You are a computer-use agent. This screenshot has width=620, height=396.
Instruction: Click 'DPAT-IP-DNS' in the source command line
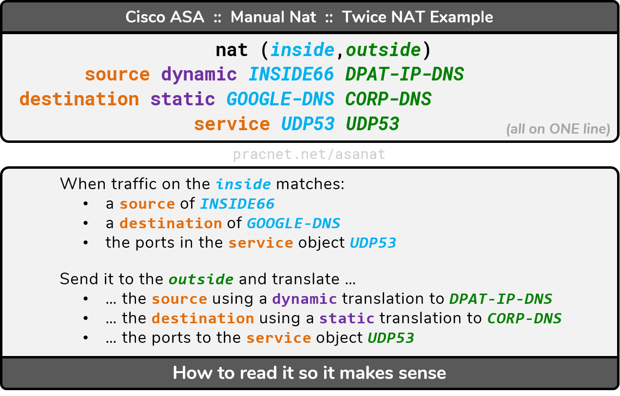point(405,74)
